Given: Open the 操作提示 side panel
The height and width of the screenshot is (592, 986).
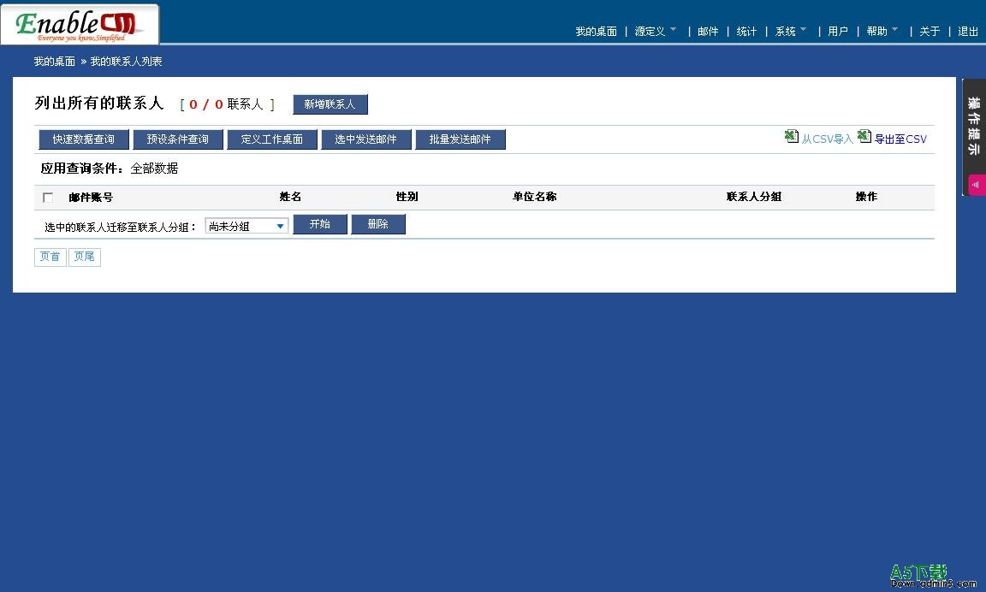Looking at the screenshot, I should pos(974,126).
